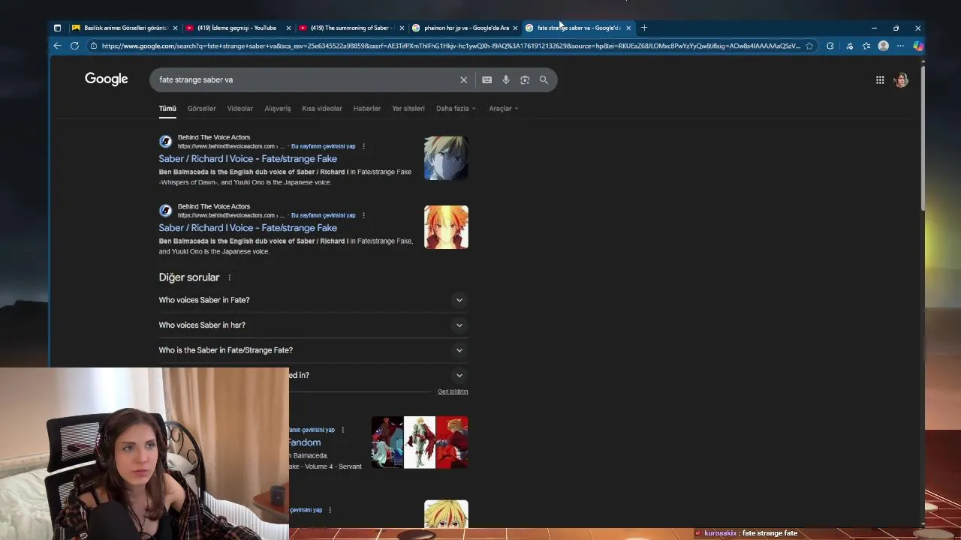961x540 pixels.
Task: Open the tab actions menu icon
Action: [x=57, y=28]
